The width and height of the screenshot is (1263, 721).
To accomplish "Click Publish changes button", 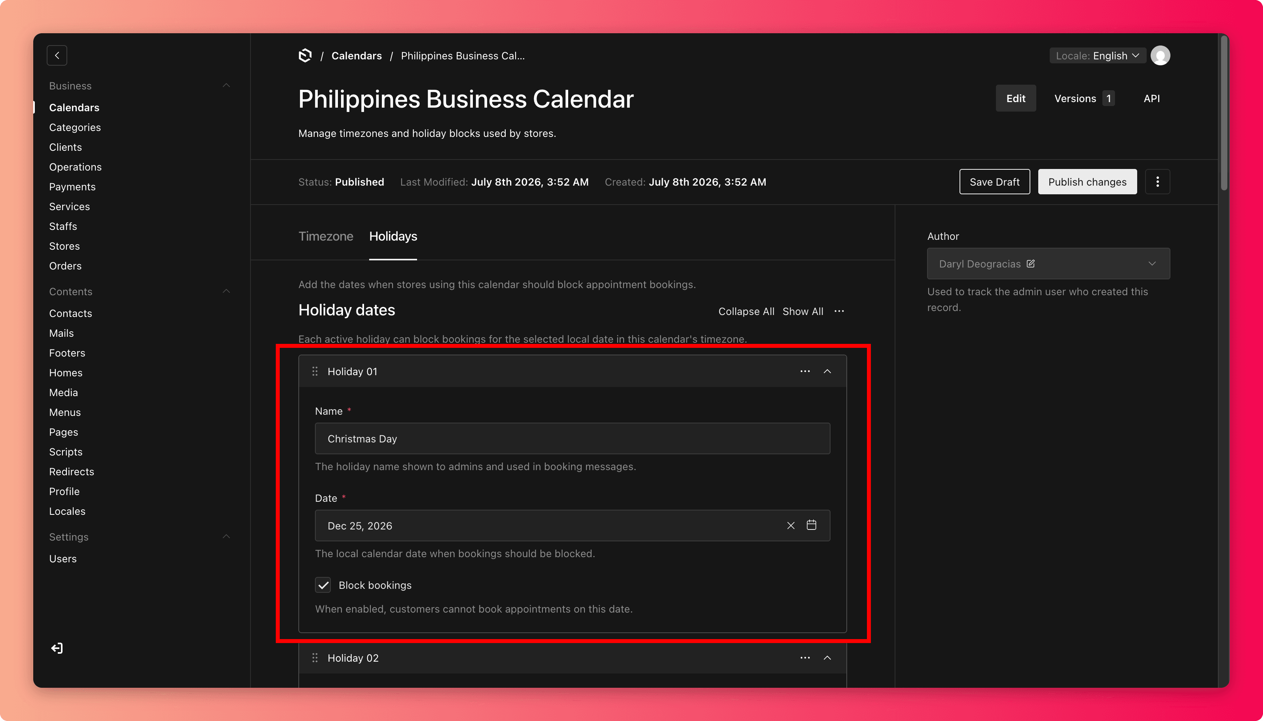I will (x=1087, y=182).
